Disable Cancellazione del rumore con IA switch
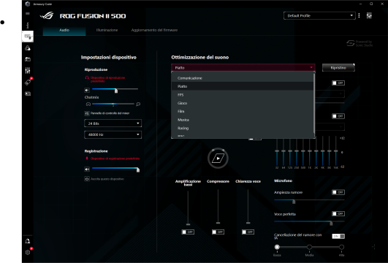 [338, 236]
